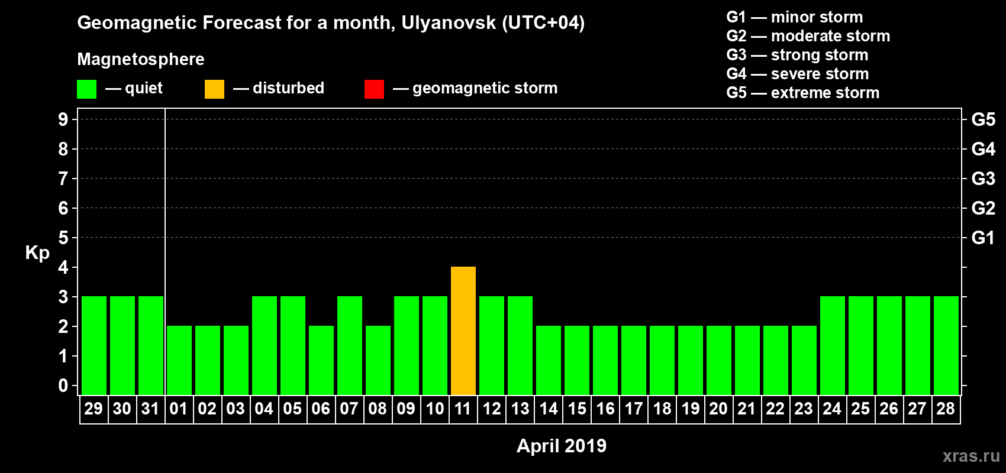Click date label 26
Viewport: 1006px width, 473px height.
889,409
